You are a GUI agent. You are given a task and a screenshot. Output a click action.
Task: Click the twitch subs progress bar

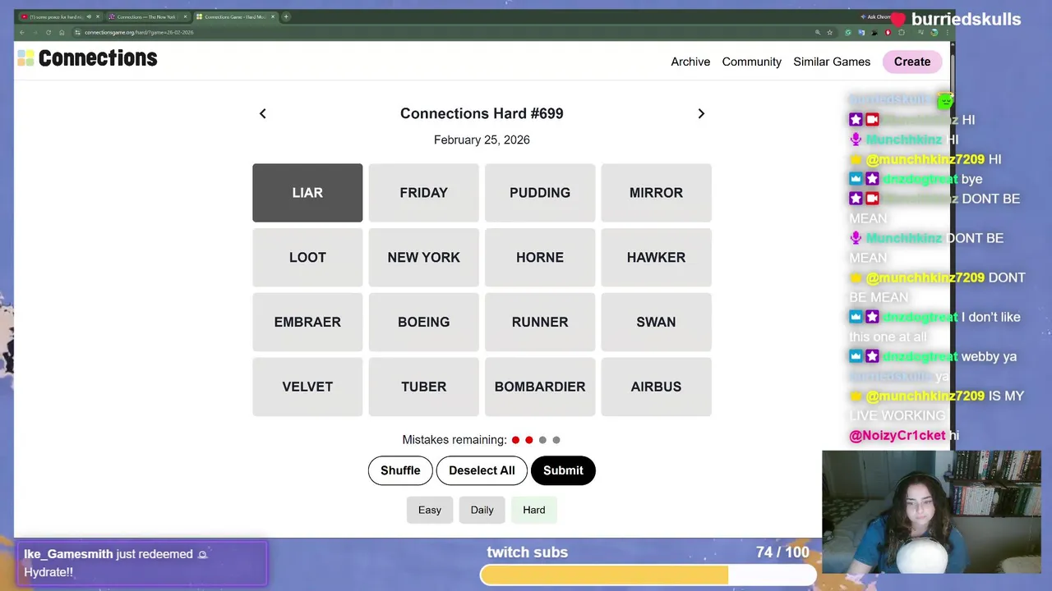648,575
